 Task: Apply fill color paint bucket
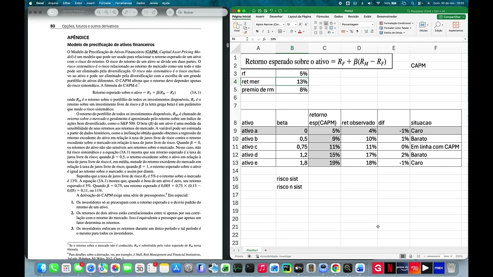point(292,31)
